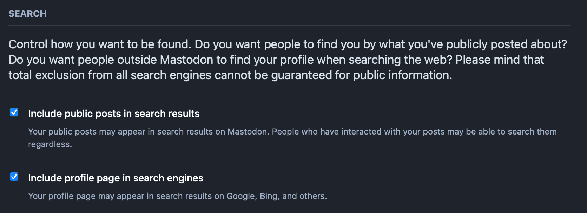Click the 'Include profile page in search engines' label
Image resolution: width=587 pixels, height=213 pixels.
coord(116,178)
